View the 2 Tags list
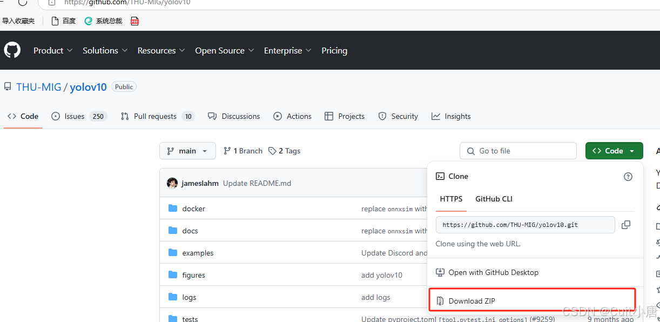660x322 pixels. pos(284,151)
